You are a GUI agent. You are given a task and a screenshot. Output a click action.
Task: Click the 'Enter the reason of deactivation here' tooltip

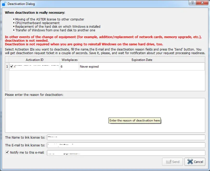click(x=135, y=120)
